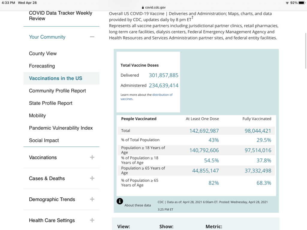Expand the Cases & Deaths section
This screenshot has height=230, width=307.
[x=92, y=178]
